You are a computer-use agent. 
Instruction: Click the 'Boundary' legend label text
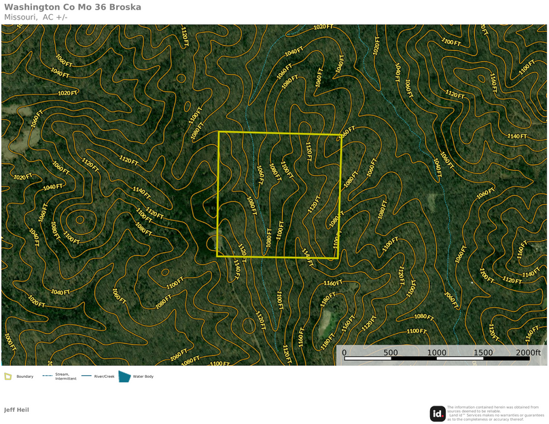pos(25,377)
